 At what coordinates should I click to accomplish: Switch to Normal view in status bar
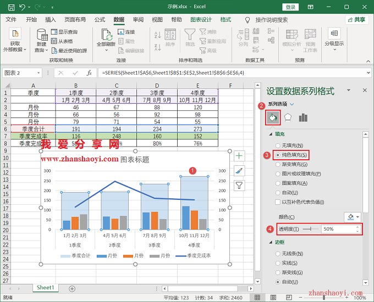(257, 298)
